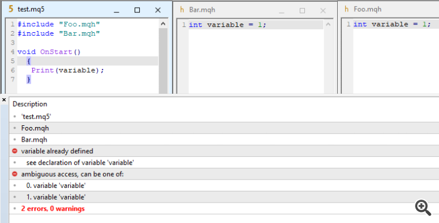Click 'int variable = 1;' in Bar.mqh

click(x=227, y=25)
